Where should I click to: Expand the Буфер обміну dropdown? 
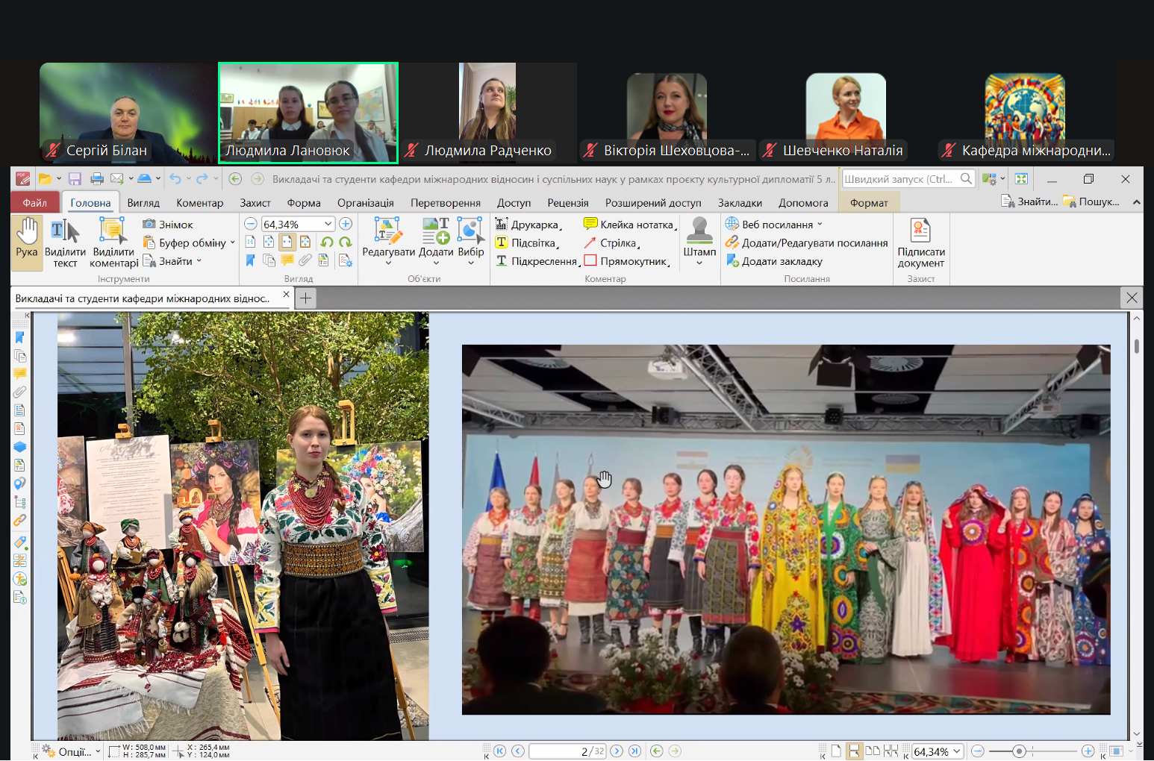point(232,243)
